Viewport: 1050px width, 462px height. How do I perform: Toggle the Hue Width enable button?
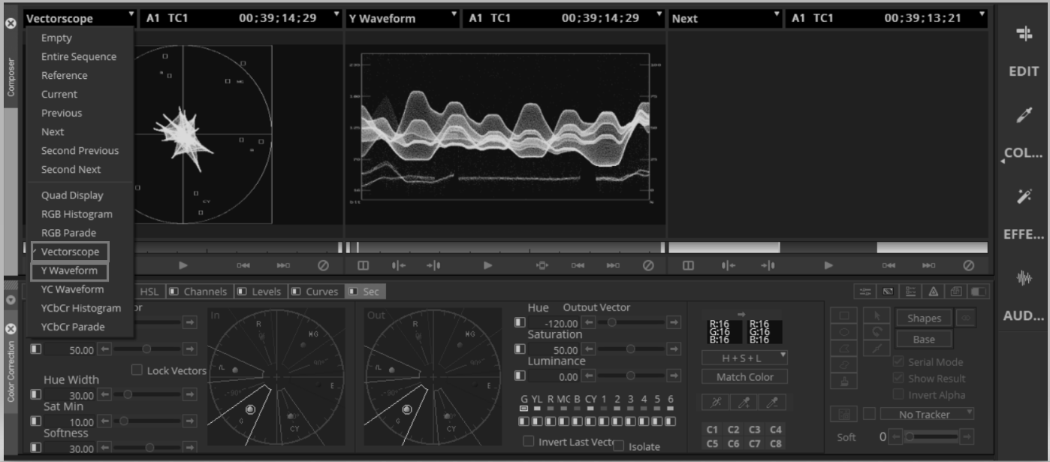36,394
